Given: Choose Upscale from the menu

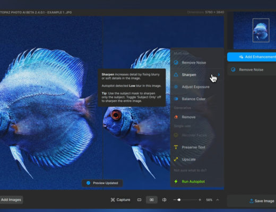Looking at the screenshot, I should (x=197, y=160).
